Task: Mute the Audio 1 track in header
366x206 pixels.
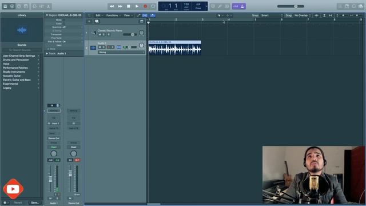Action: pos(100,47)
